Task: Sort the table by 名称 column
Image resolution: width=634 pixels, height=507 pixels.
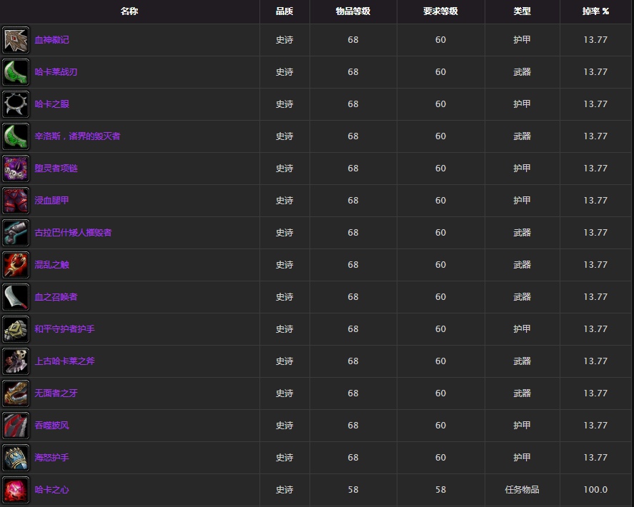Action: point(129,11)
